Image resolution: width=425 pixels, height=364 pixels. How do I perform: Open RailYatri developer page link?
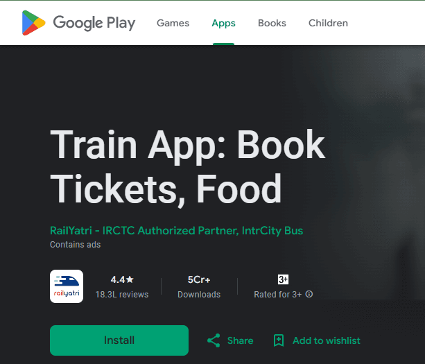[x=177, y=231]
